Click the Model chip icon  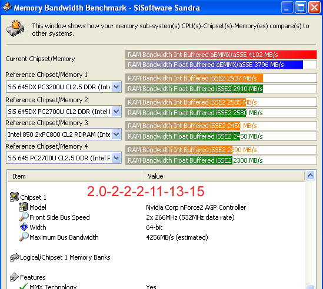24,207
